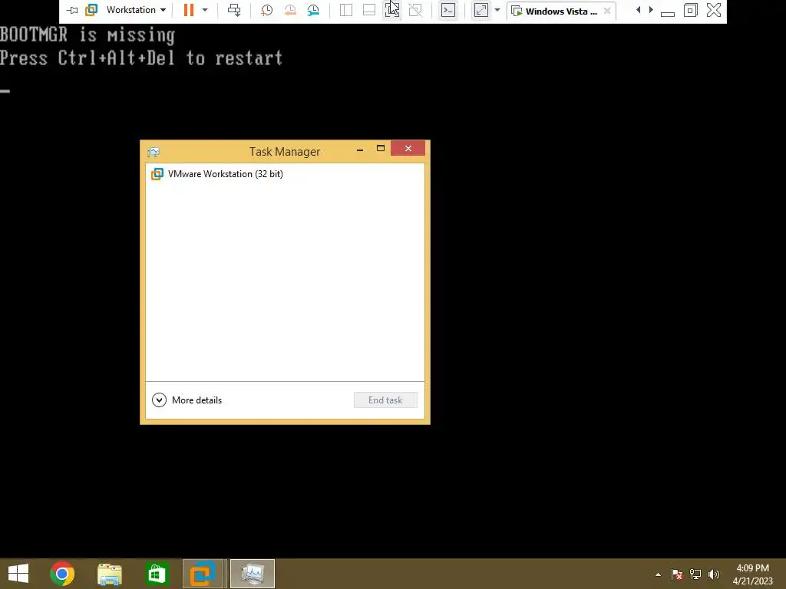Revert VM to previous snapshot
This screenshot has width=786, height=589.
289,10
